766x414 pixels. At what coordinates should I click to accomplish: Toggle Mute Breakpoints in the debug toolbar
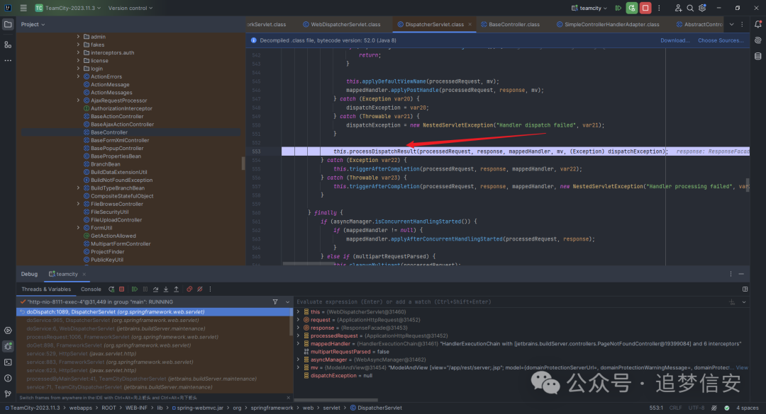point(199,289)
